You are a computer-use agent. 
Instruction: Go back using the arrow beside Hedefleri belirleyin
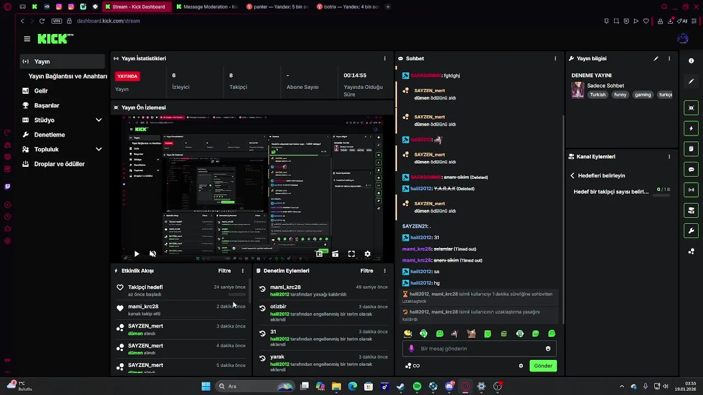pyautogui.click(x=572, y=176)
